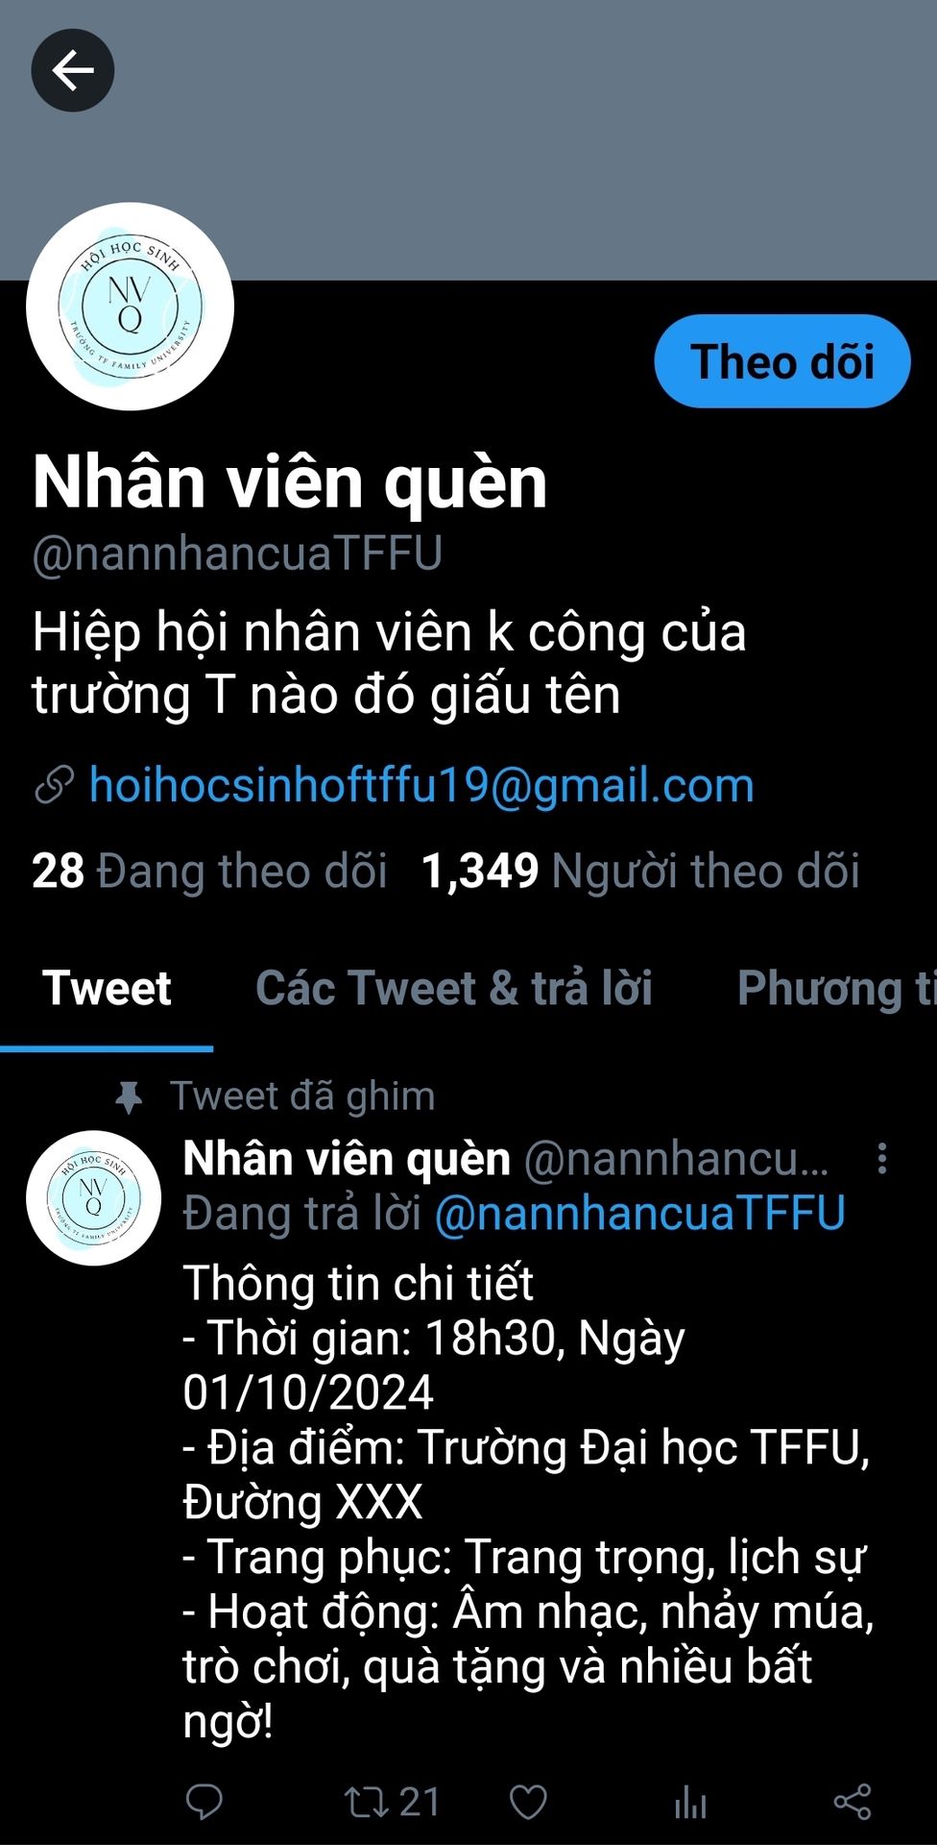Screen dimensions: 937x1845
Task: Open the large profile avatar picture
Action: [131, 307]
